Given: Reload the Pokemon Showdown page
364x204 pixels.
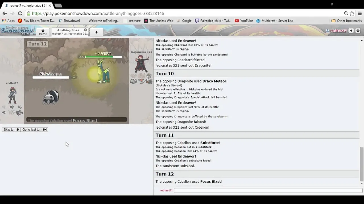Looking at the screenshot, I should (x=20, y=13).
